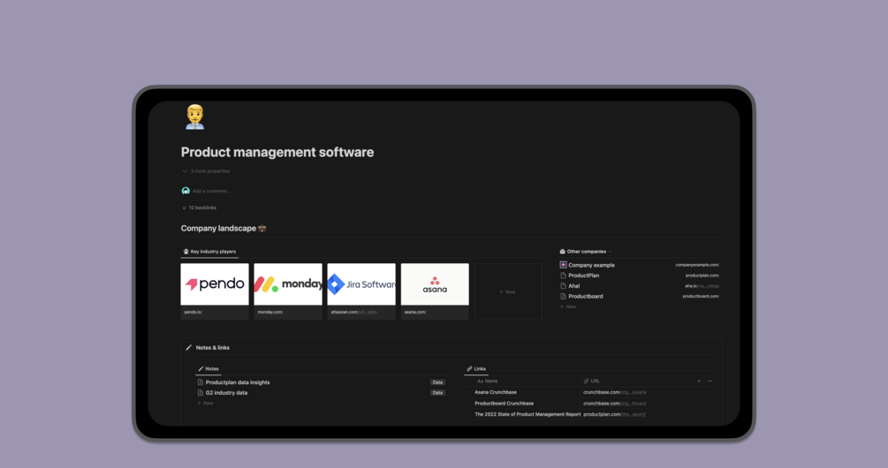The width and height of the screenshot is (888, 468).
Task: Click the Add a comment field
Action: pyautogui.click(x=211, y=192)
